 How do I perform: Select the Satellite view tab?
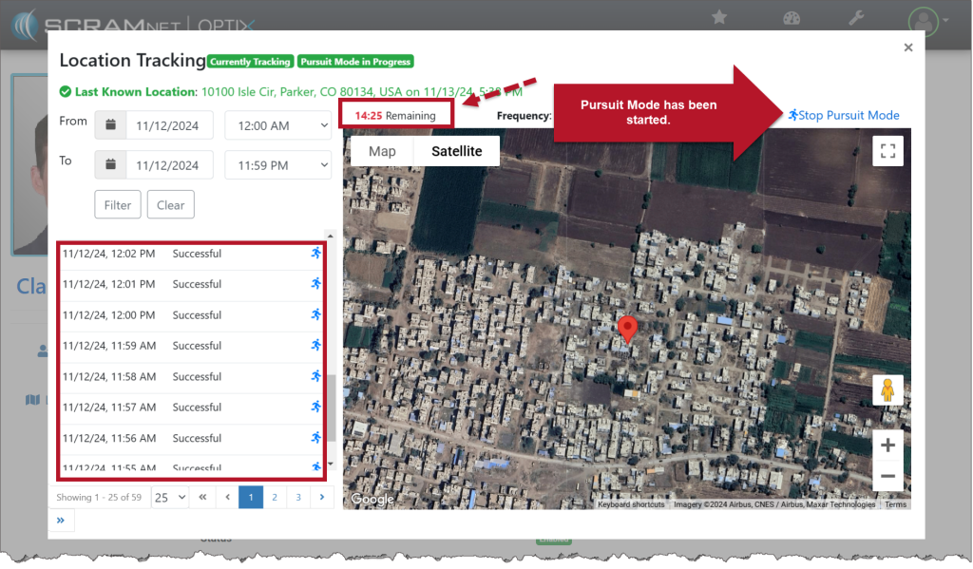click(x=456, y=151)
